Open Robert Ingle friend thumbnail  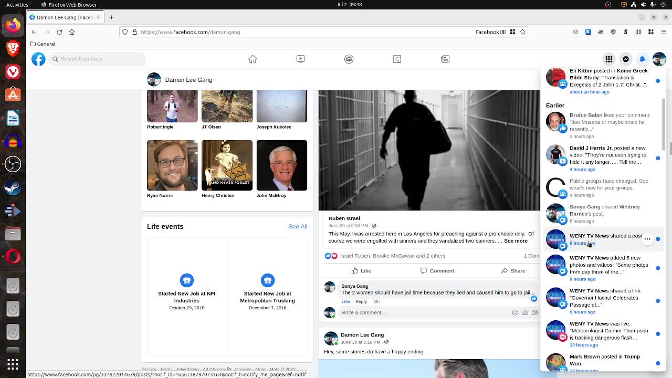pyautogui.click(x=172, y=106)
